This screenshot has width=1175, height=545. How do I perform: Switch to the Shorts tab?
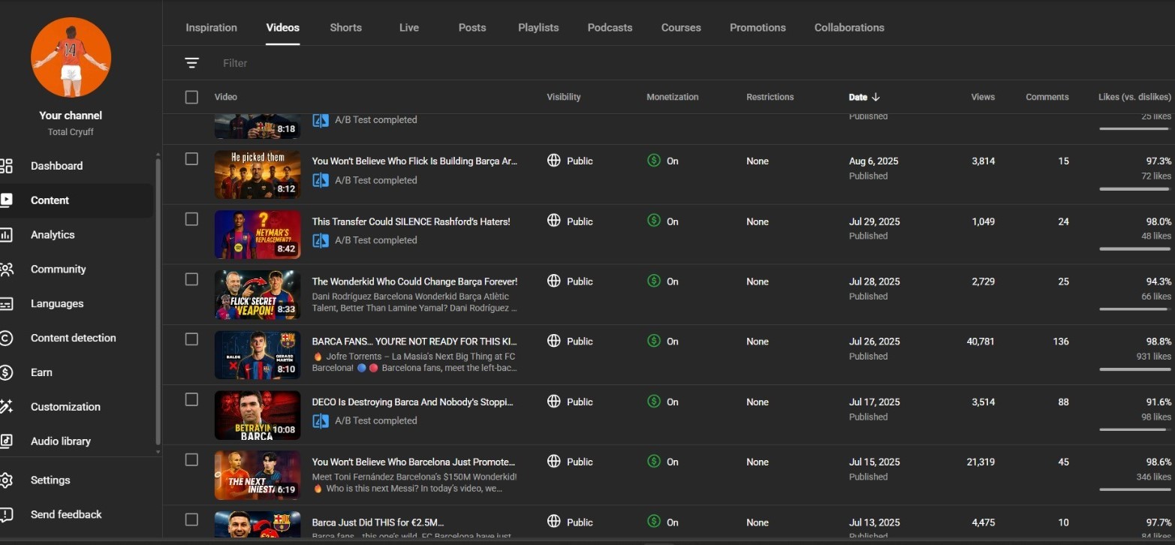click(345, 28)
